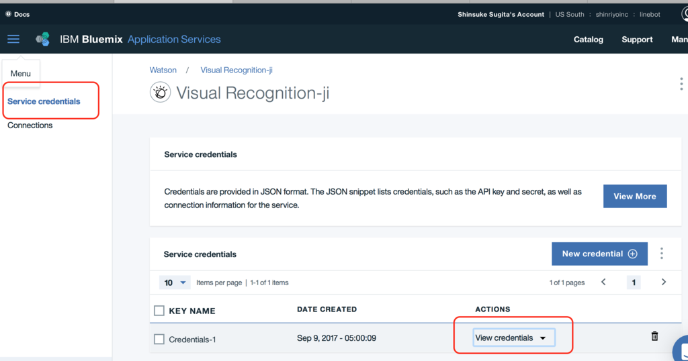Click the linebot space label
Screen dimensions: 688x361
[x=650, y=15]
